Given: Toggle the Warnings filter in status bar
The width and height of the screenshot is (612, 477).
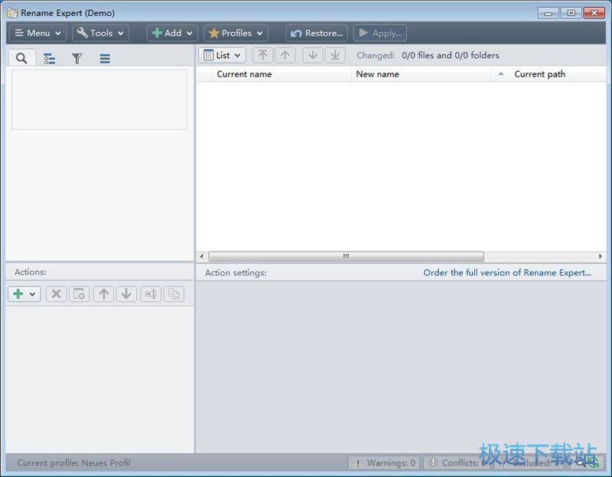Looking at the screenshot, I should (384, 462).
